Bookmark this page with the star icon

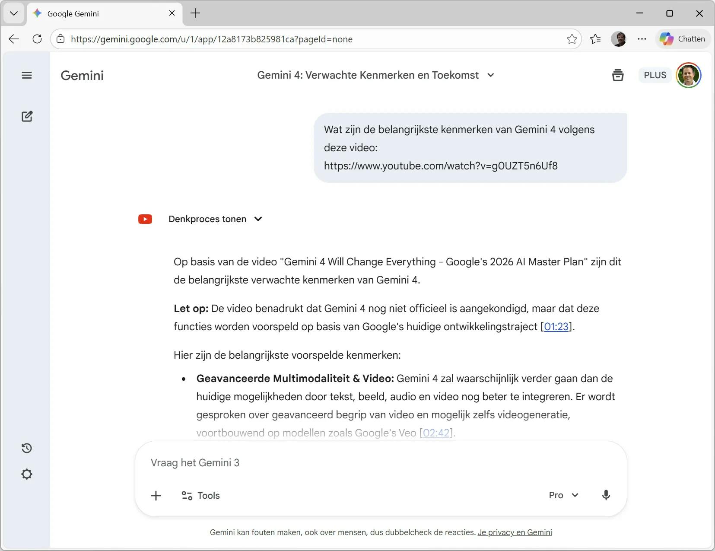click(572, 39)
